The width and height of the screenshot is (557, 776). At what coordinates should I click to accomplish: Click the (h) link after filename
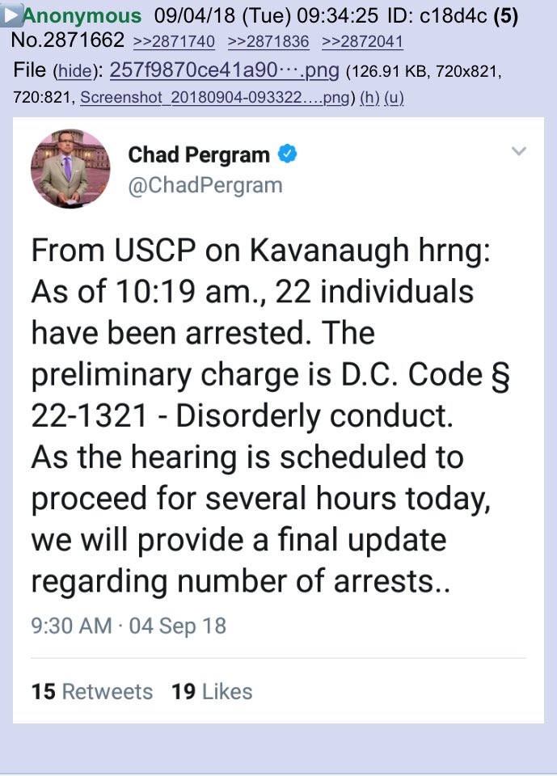[369, 98]
